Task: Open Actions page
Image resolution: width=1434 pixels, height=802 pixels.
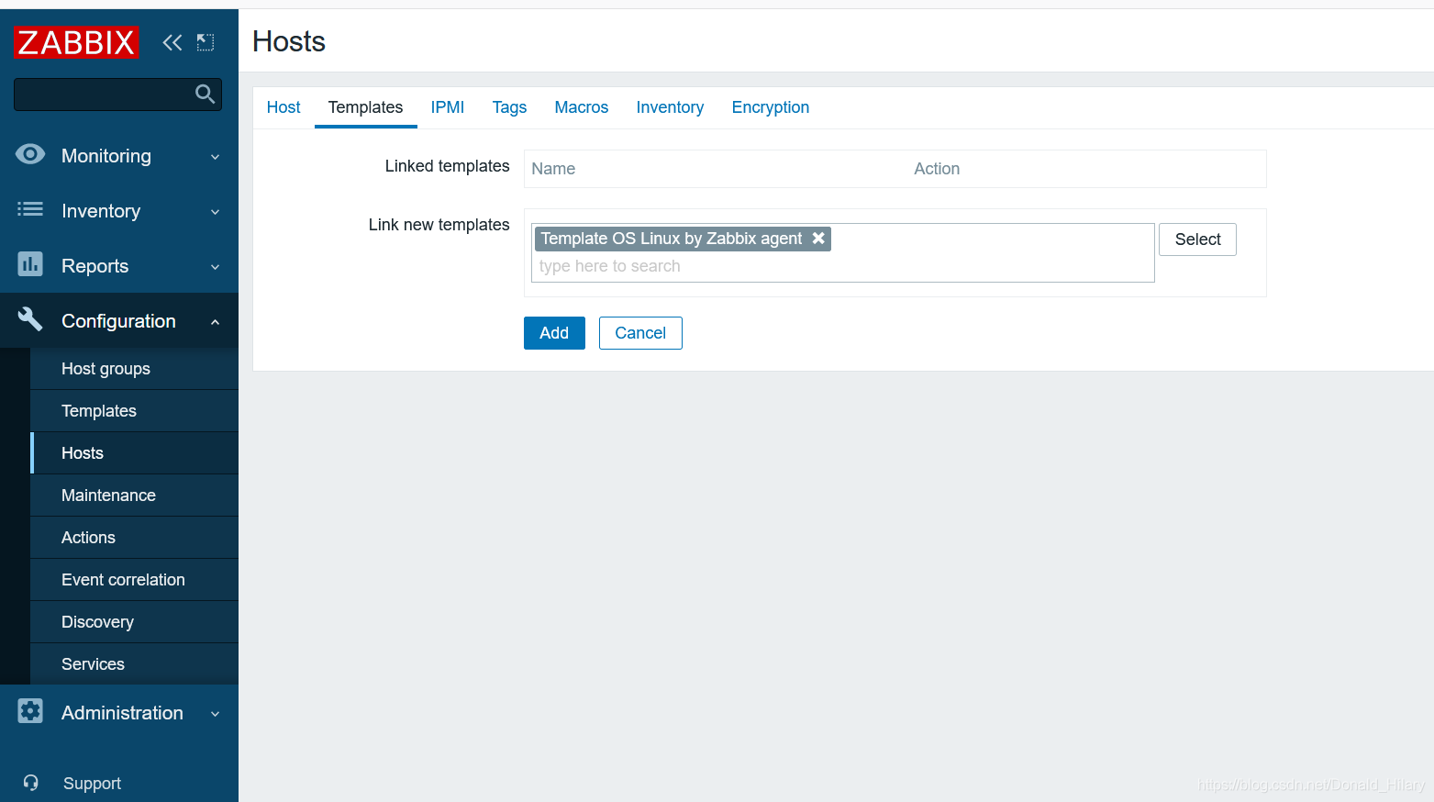Action: 134,538
